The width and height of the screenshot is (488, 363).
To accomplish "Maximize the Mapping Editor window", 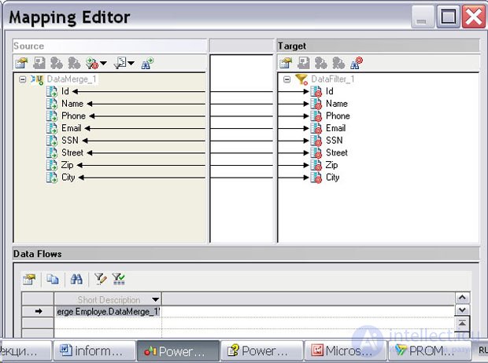I will [448, 16].
